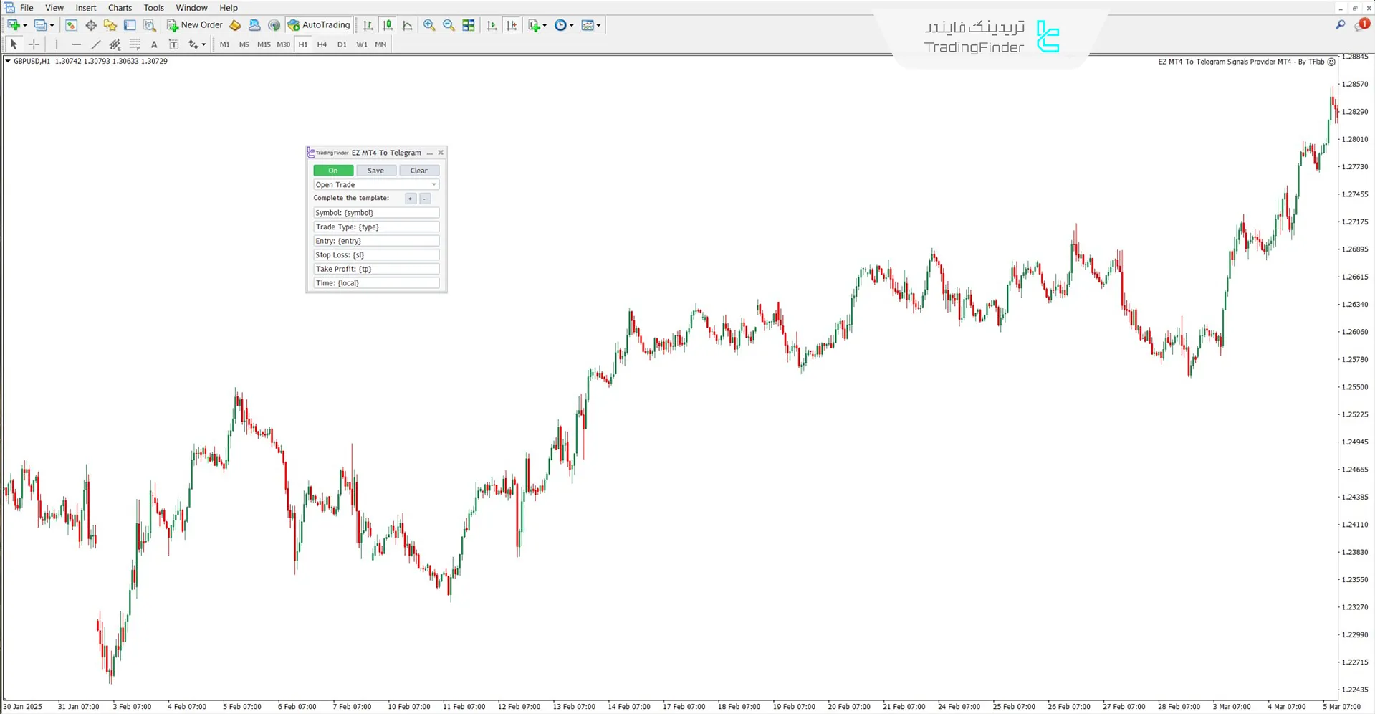
Task: Select the Draw Trendline tool
Action: point(95,44)
